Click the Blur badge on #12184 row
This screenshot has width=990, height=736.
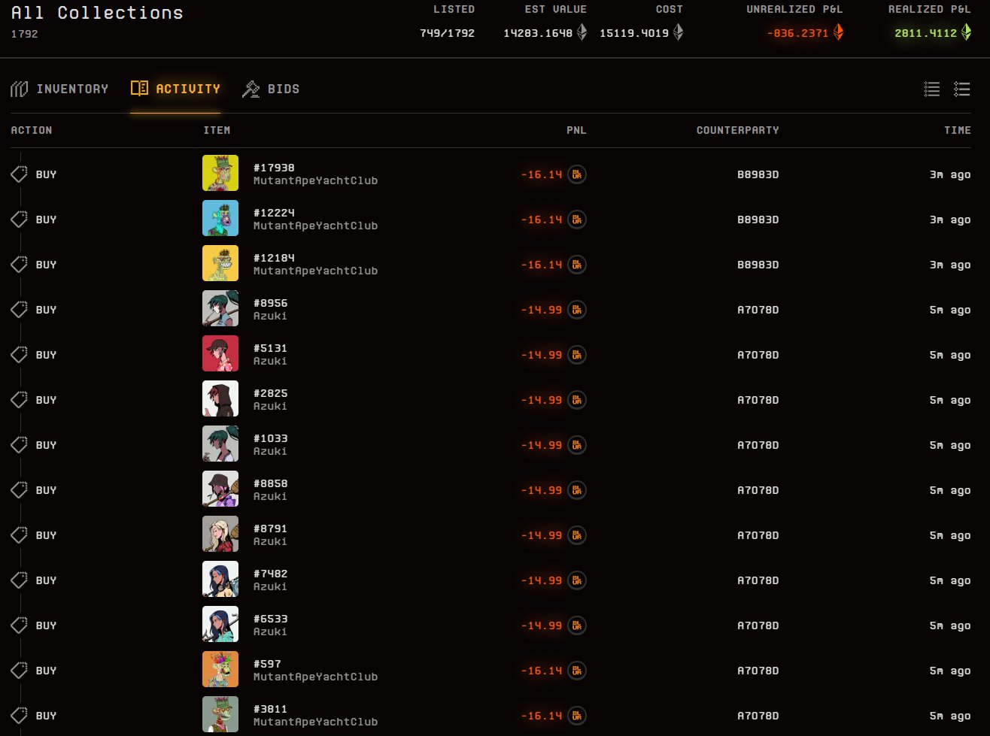(x=577, y=265)
